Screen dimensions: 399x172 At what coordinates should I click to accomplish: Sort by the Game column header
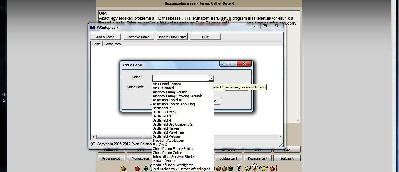click(x=97, y=44)
